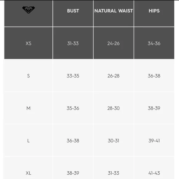Select the BUST column header
Screen dimensions: 179x179
(x=73, y=11)
